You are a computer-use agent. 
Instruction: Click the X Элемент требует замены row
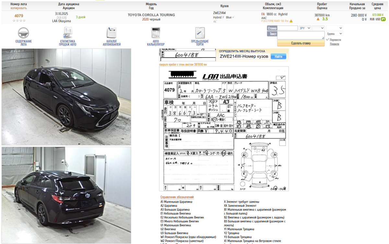(242, 202)
